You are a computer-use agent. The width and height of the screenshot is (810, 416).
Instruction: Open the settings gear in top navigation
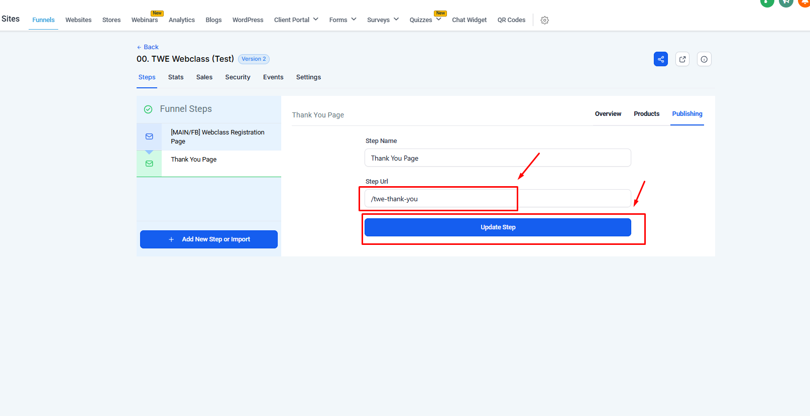tap(544, 20)
